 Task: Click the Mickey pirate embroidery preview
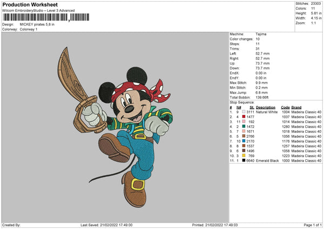tap(115, 127)
